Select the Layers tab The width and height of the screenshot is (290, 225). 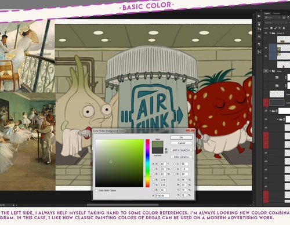tap(267, 13)
